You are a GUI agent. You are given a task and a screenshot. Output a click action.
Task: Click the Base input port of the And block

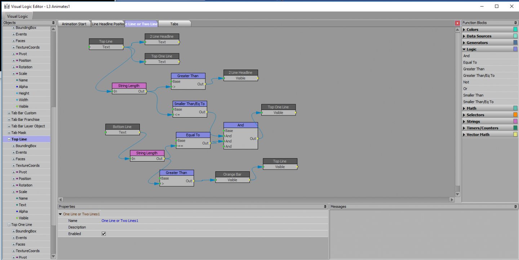224,131
